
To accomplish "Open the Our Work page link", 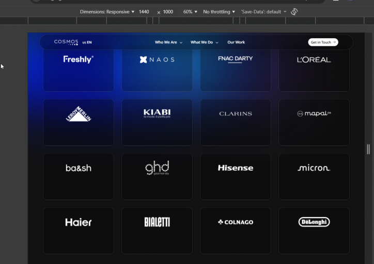I will 236,42.
